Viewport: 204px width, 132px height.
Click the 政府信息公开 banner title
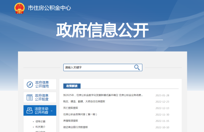[102, 30]
